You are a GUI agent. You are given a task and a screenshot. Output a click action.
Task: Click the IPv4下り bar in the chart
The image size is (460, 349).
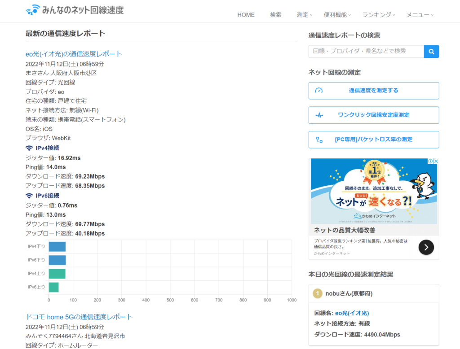57,247
